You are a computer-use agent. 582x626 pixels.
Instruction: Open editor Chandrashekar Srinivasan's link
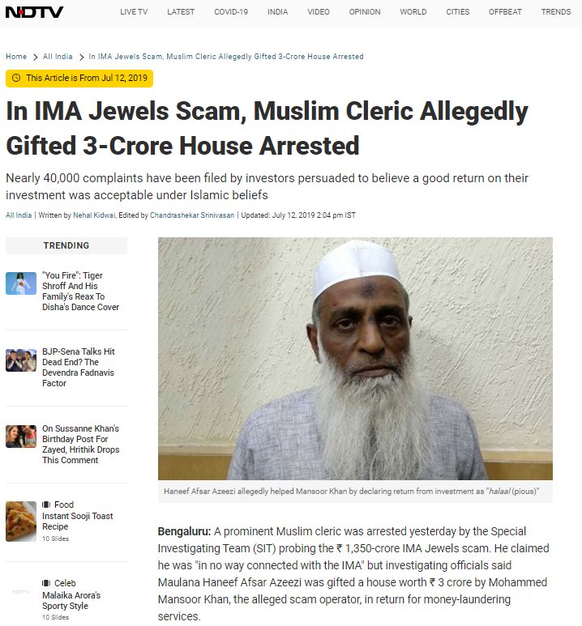[192, 215]
